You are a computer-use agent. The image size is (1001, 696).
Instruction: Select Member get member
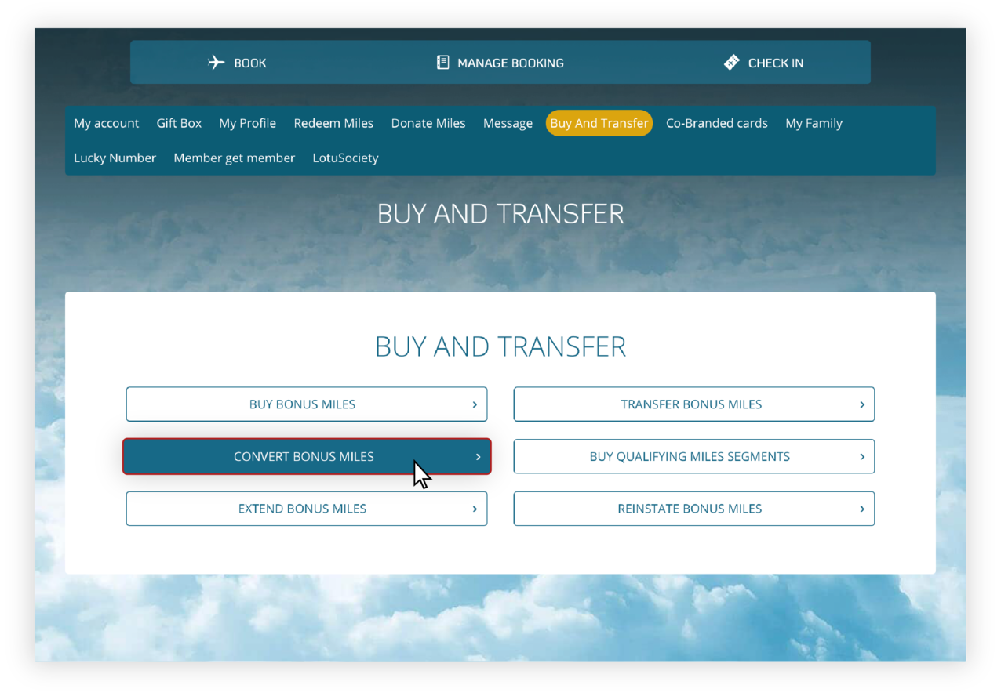pyautogui.click(x=234, y=158)
